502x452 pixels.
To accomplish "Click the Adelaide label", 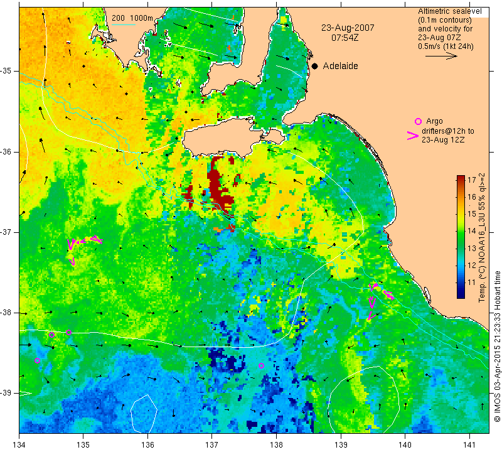I will 340,66.
